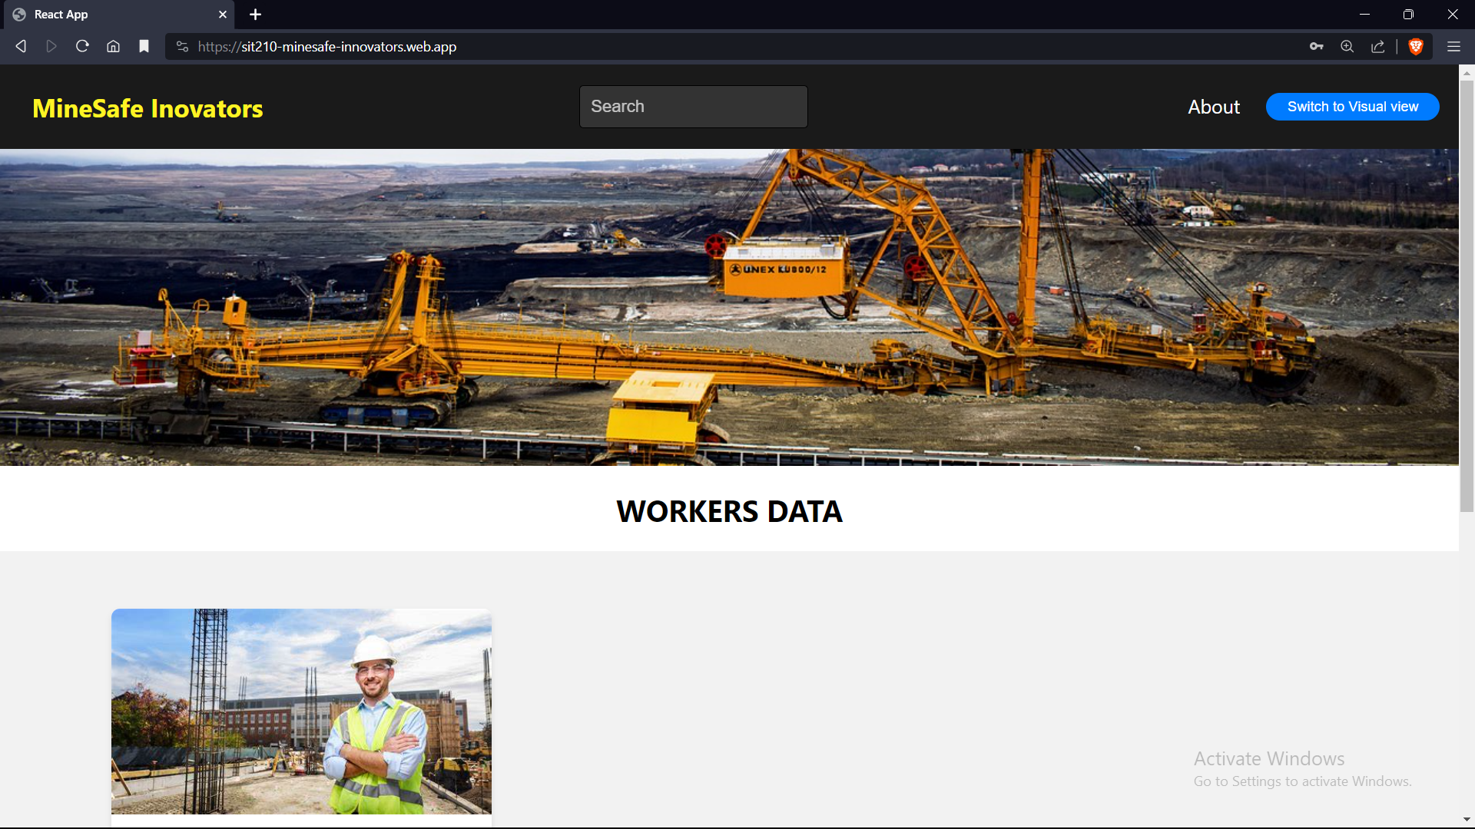Go to the browser home page
1475x829 pixels.
click(113, 47)
